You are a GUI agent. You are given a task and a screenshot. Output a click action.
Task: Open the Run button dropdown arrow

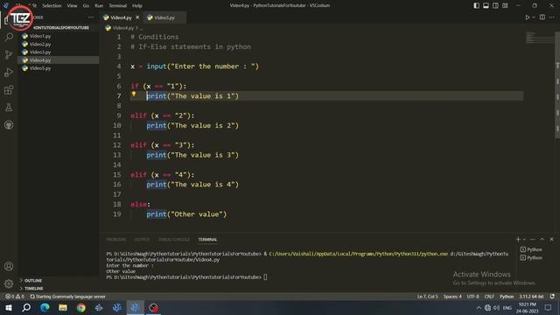(x=534, y=17)
